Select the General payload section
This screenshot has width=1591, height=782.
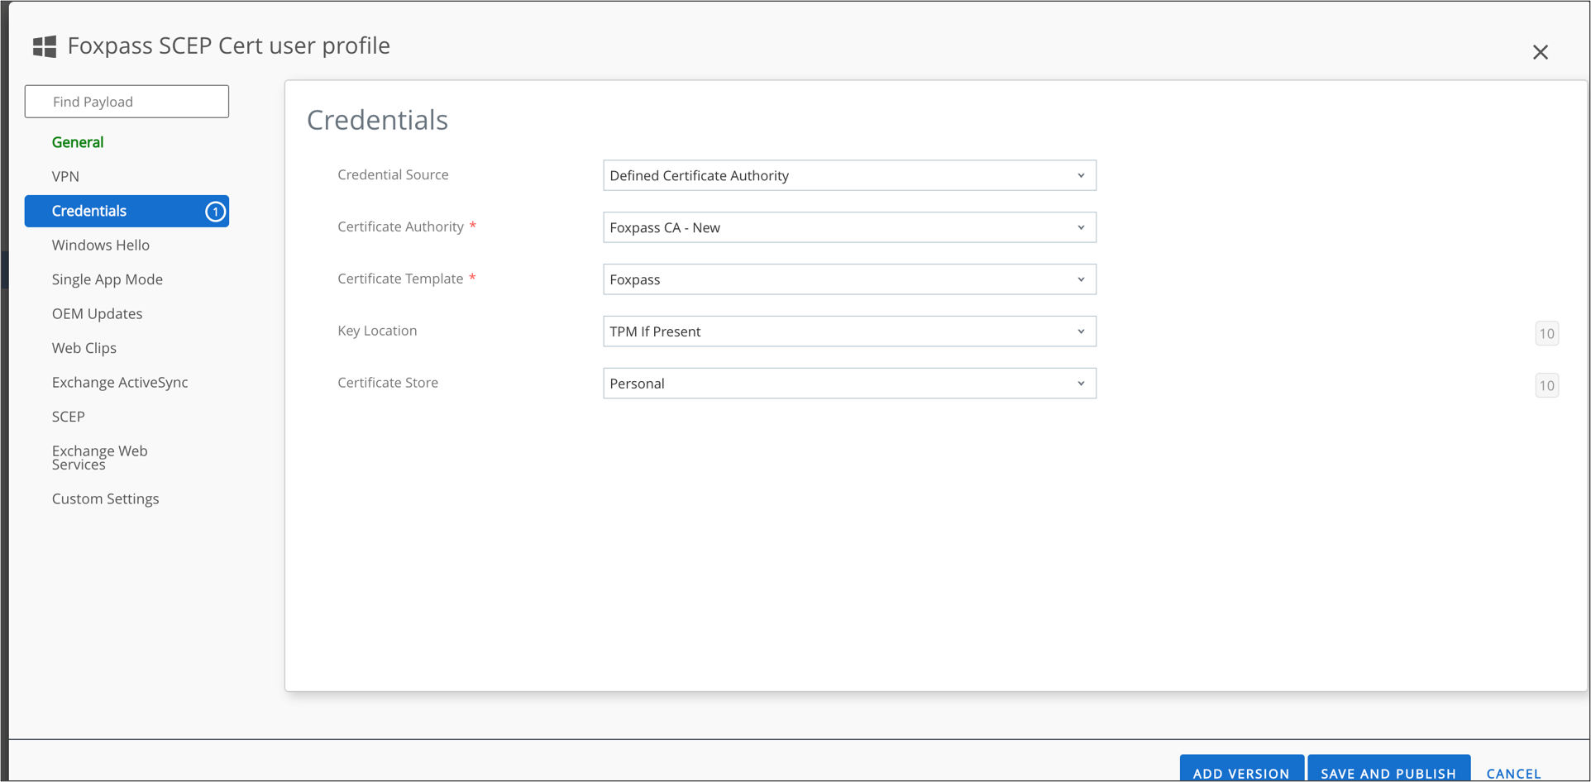pos(78,142)
